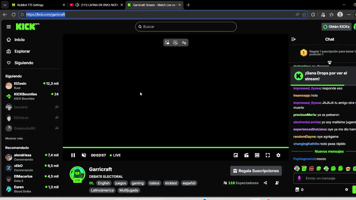Reload the page
Screen dimensions: 356x200
click(x=13, y=14)
